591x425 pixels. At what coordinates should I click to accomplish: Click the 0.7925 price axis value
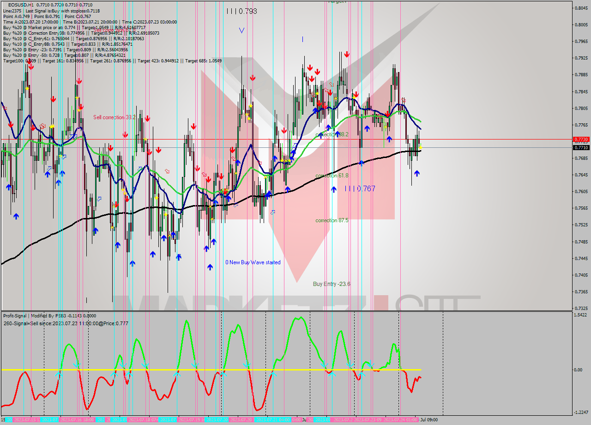tap(581, 58)
